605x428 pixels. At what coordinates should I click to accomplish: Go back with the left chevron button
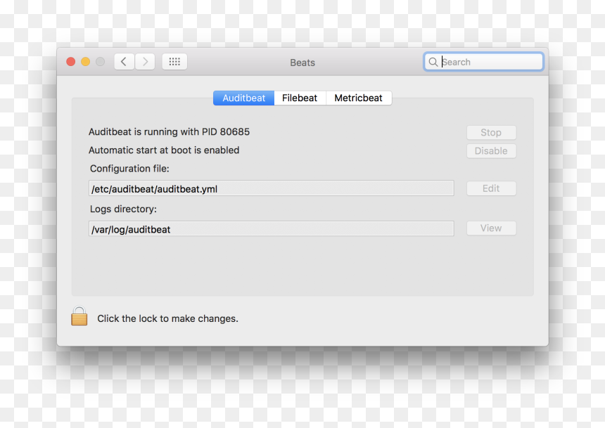(125, 62)
